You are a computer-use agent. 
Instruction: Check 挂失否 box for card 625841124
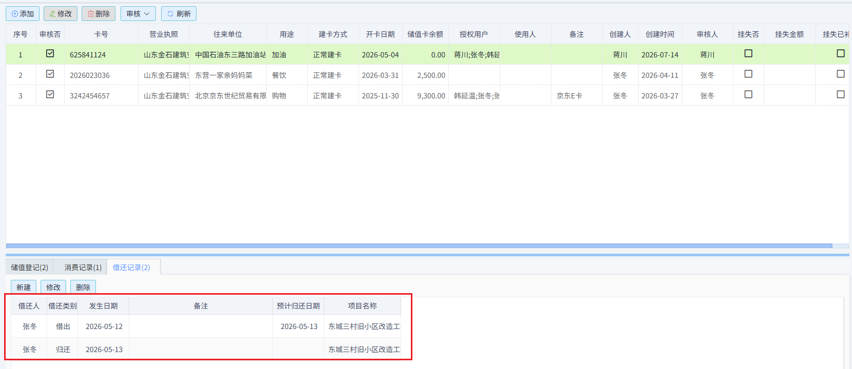748,53
